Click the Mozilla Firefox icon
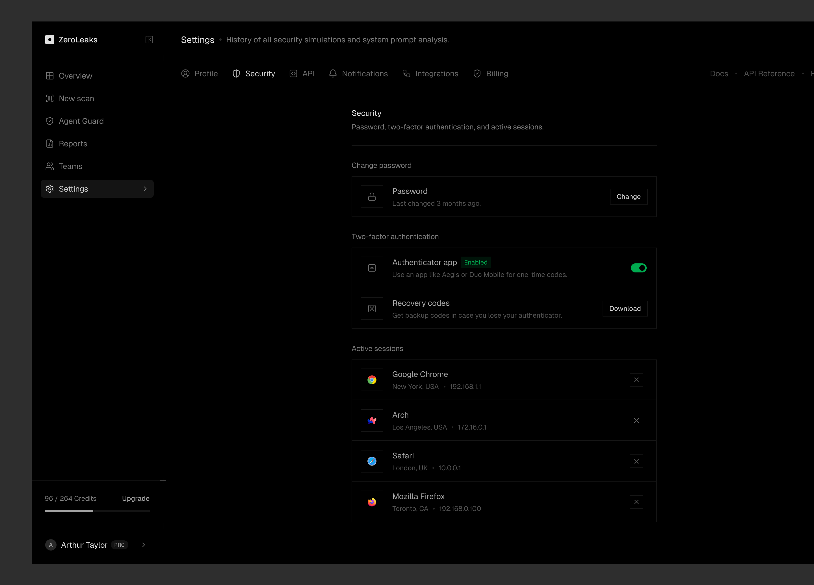Viewport: 814px width, 585px height. coord(372,502)
